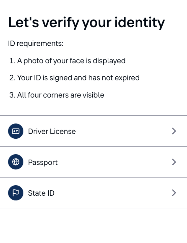Click the "ID requirements:" subheading text
The height and width of the screenshot is (243, 187).
36,43
